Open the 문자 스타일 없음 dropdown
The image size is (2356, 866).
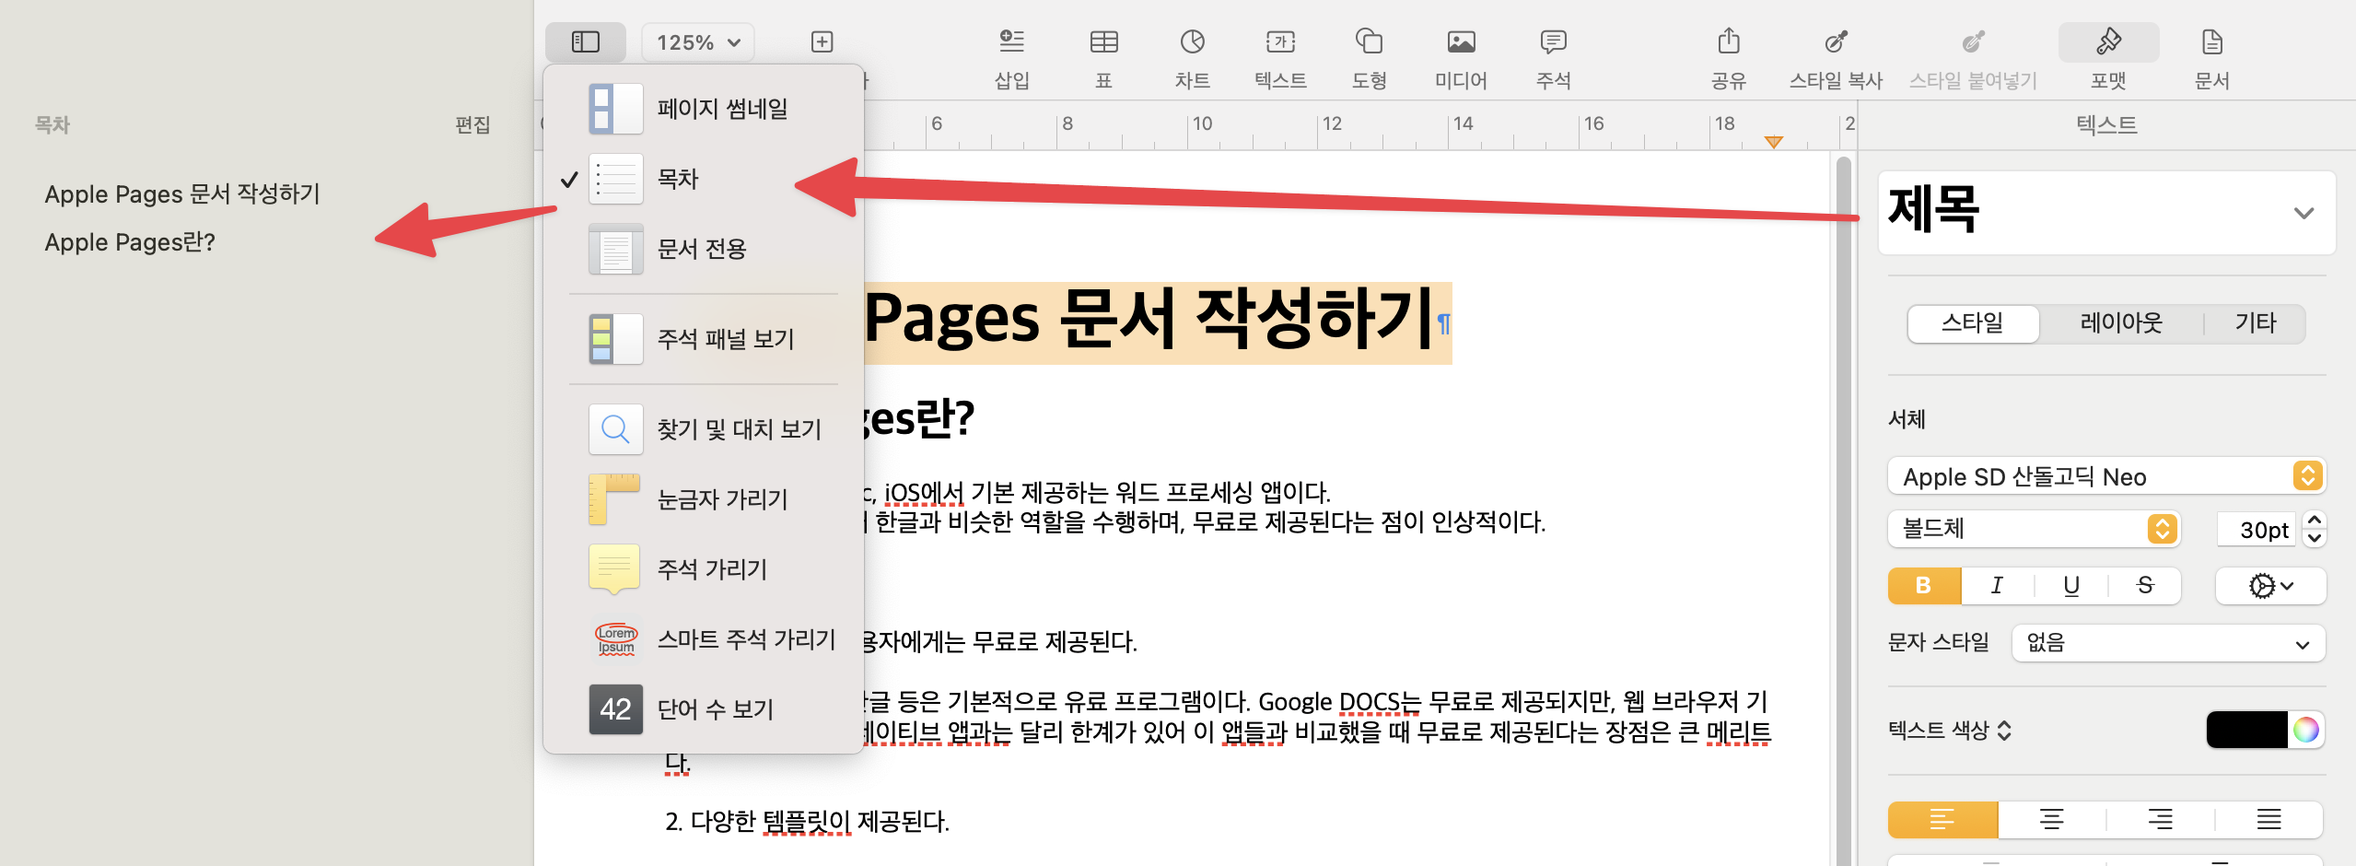[2168, 643]
